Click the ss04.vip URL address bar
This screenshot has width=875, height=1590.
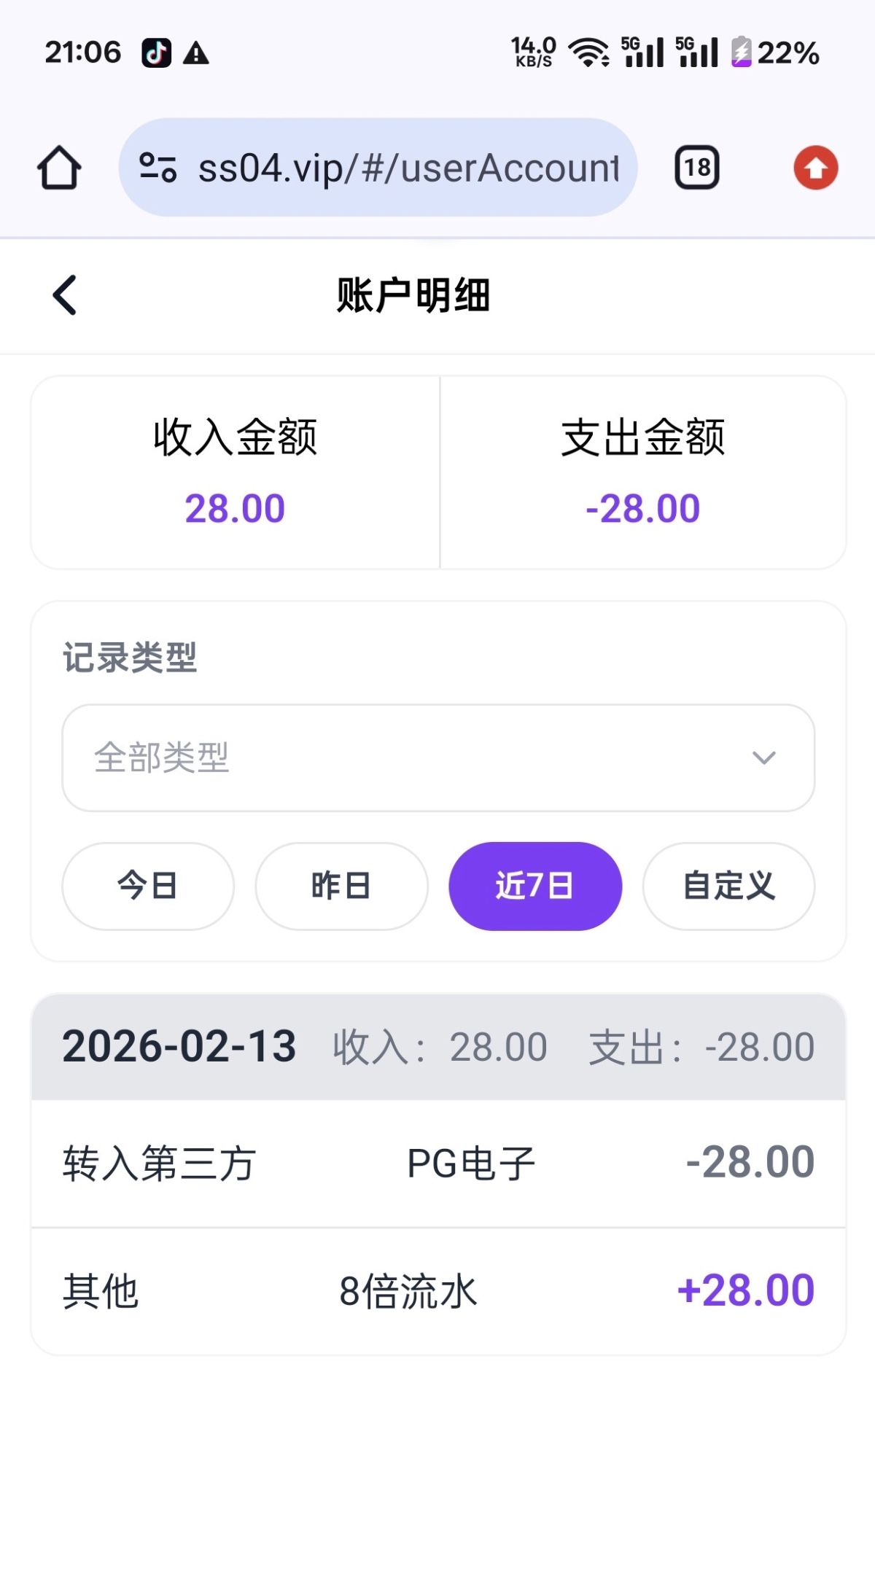point(408,168)
